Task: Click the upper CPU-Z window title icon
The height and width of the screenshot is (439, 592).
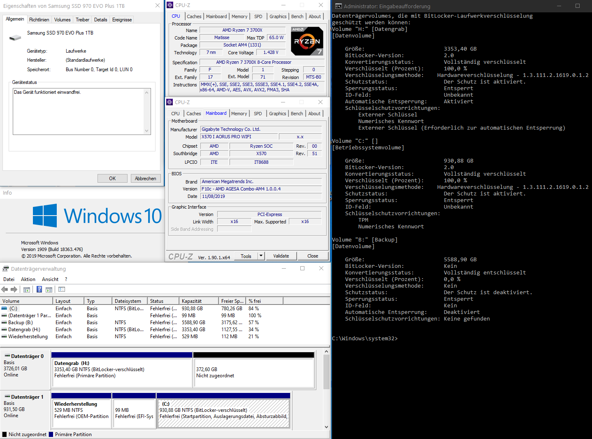Action: [170, 5]
